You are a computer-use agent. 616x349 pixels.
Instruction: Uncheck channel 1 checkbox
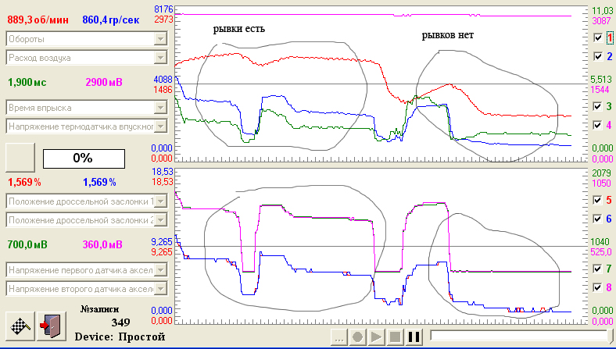tap(598, 37)
